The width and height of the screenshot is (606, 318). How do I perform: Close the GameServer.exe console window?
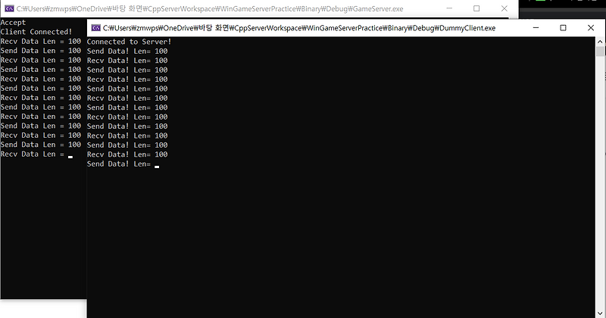(x=504, y=8)
